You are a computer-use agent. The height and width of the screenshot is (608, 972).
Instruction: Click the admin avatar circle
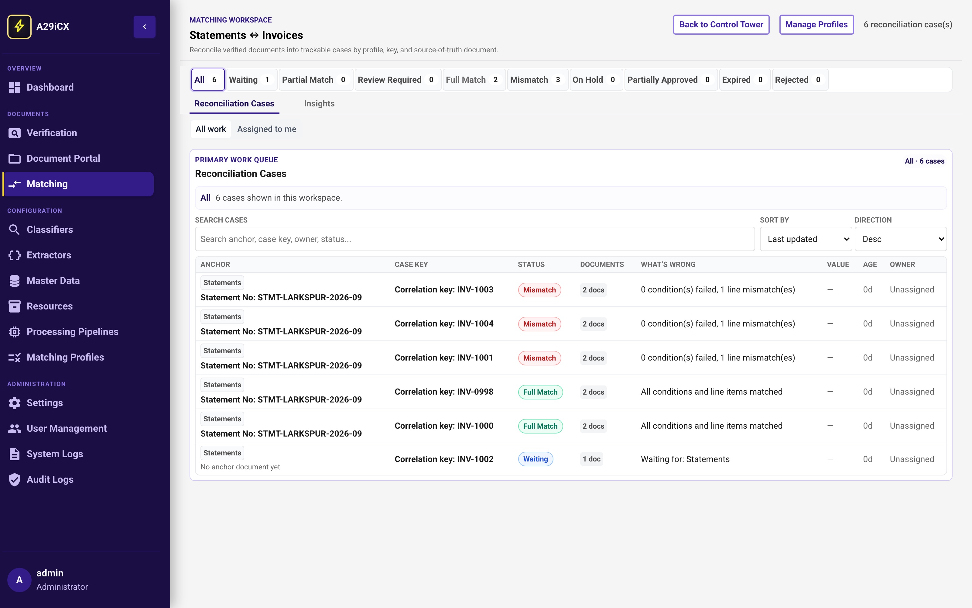[x=19, y=580]
